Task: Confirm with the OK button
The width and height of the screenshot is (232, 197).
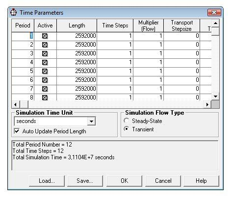Action: click(x=124, y=181)
